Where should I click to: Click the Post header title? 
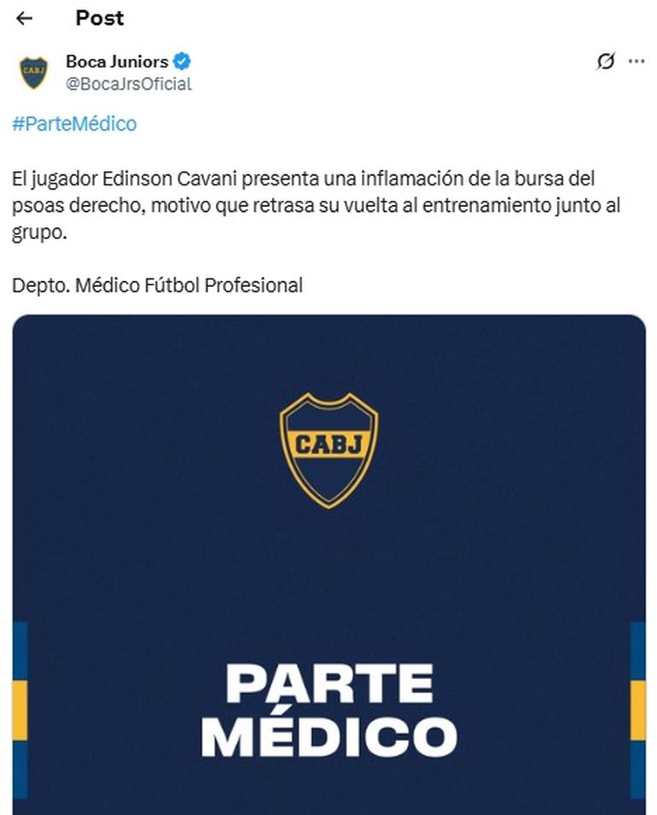click(99, 18)
